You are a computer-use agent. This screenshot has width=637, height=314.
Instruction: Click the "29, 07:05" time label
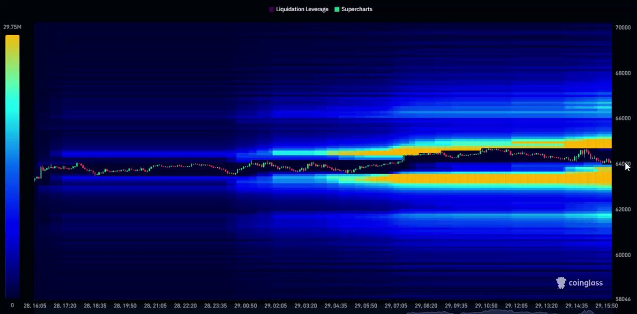point(396,305)
